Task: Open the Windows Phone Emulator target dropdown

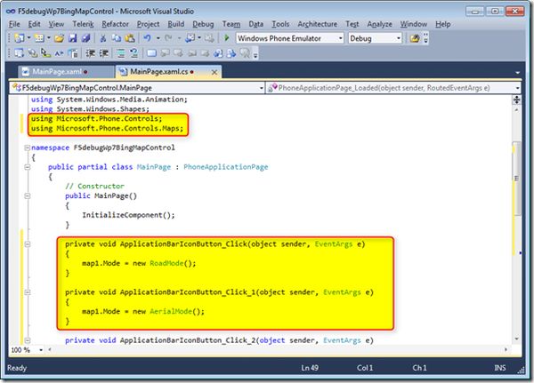Action: tap(339, 39)
